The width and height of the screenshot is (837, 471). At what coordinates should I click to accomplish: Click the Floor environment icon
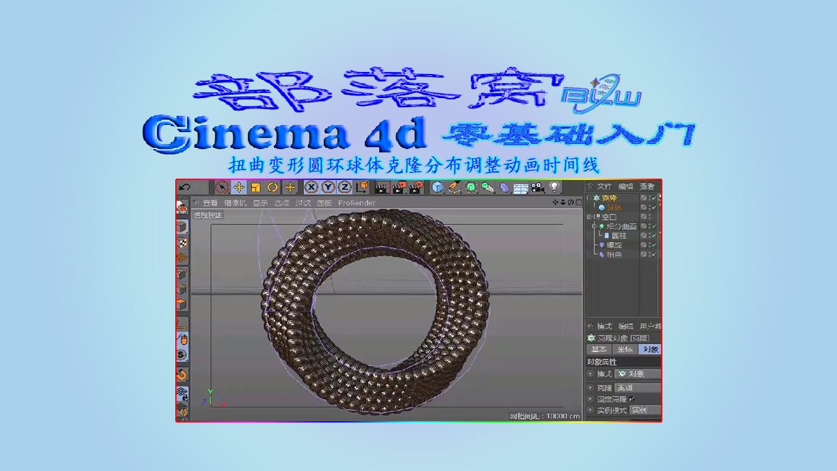[x=521, y=188]
